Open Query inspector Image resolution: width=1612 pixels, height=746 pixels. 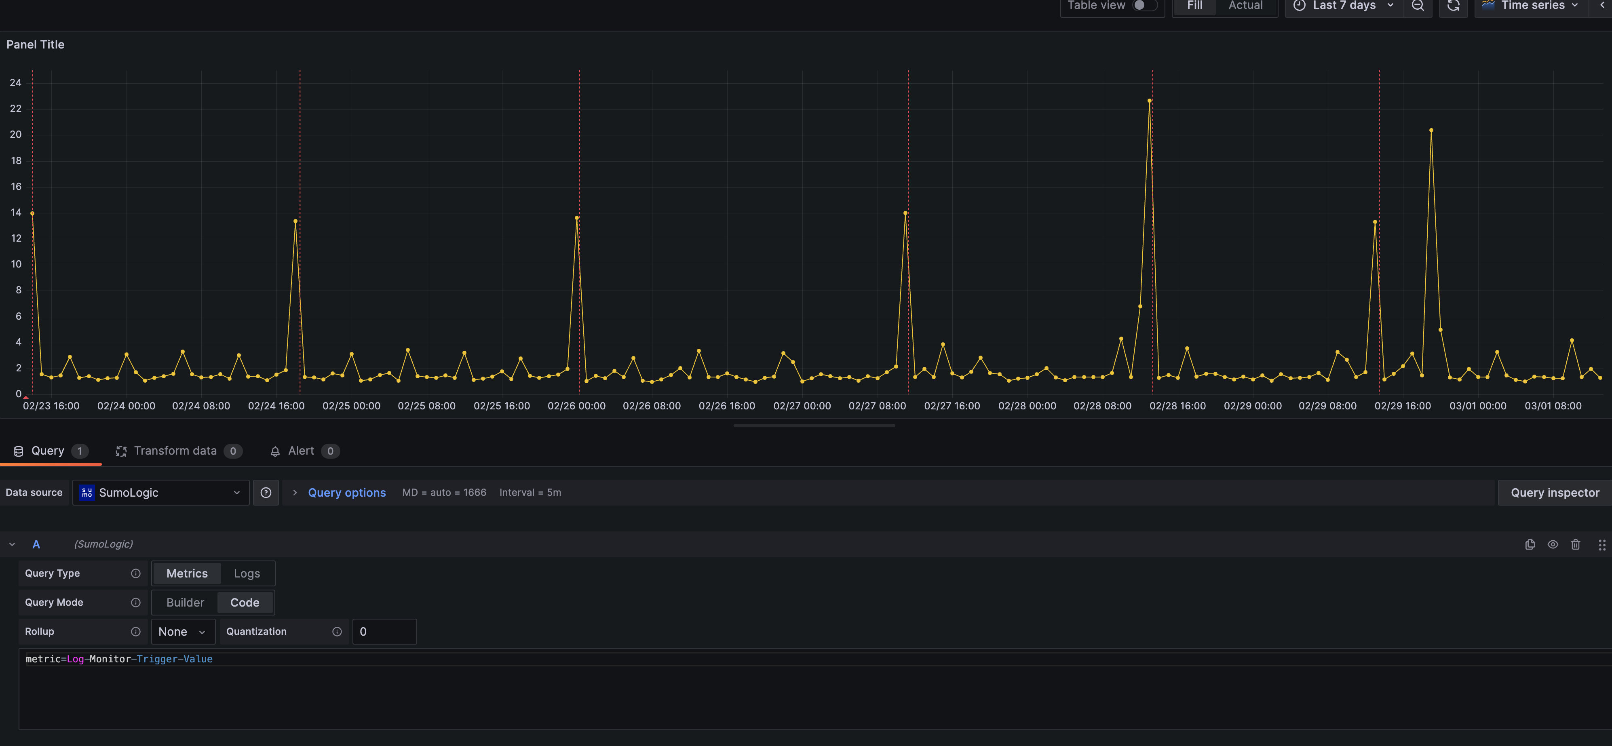pos(1555,493)
